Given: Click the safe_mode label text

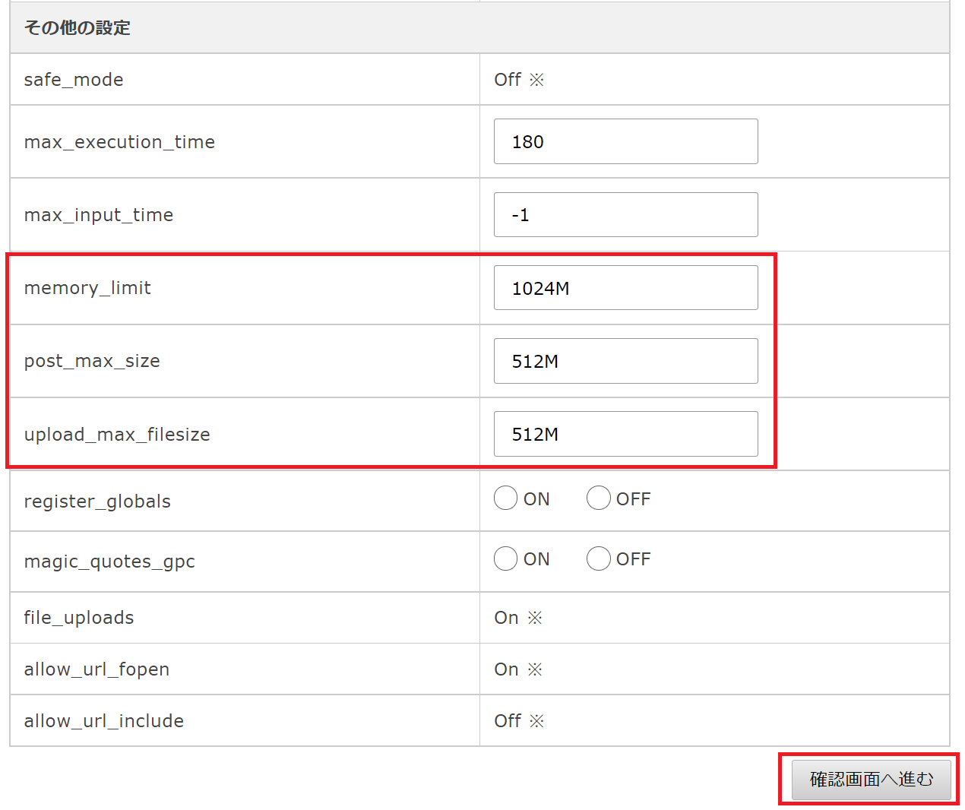Looking at the screenshot, I should pyautogui.click(x=74, y=80).
